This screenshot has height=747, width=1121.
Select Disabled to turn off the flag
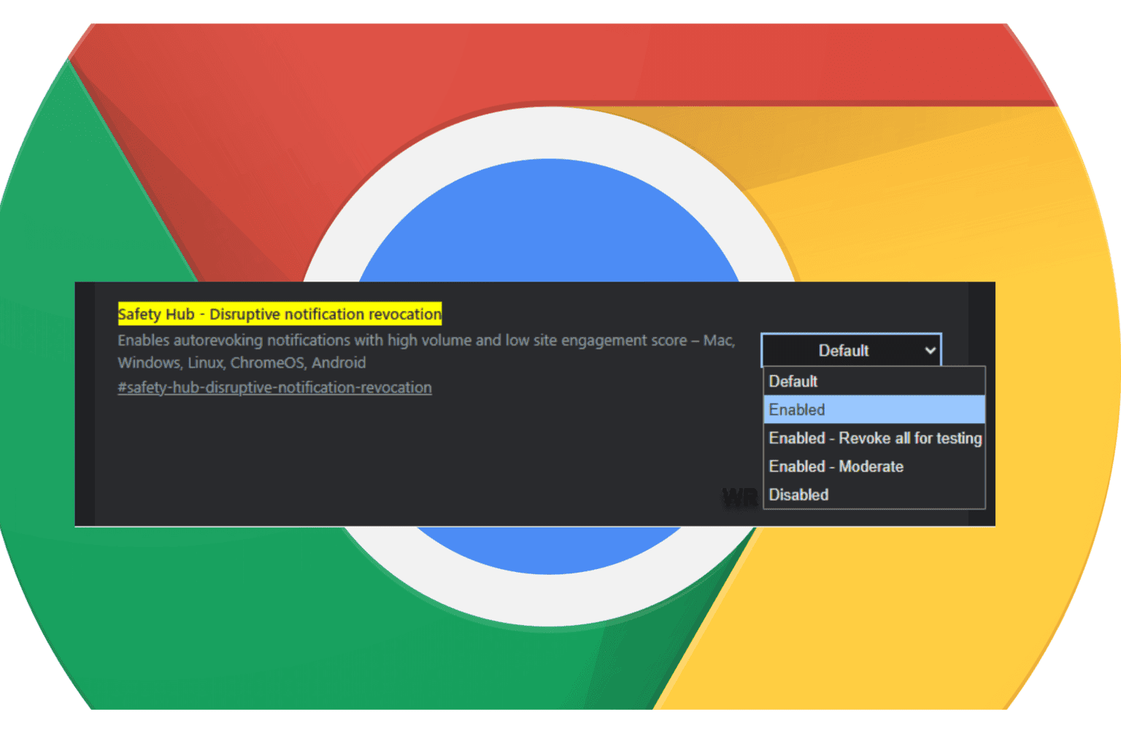coord(798,495)
